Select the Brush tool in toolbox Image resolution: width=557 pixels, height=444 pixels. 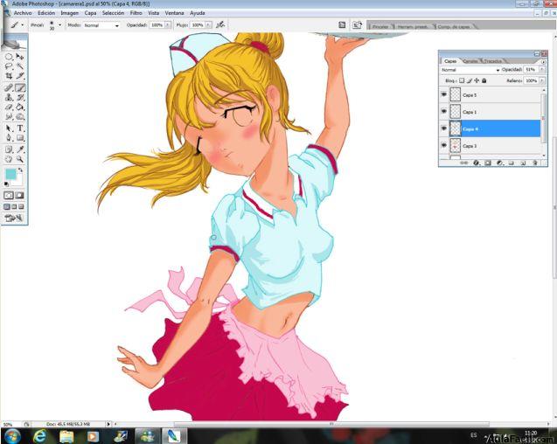(x=20, y=87)
